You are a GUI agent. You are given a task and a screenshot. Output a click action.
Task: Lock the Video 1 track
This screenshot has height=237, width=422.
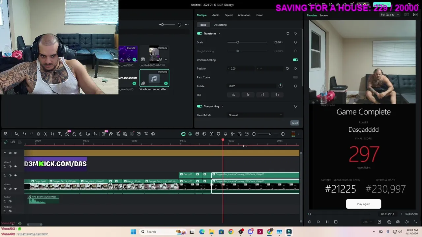(5, 189)
